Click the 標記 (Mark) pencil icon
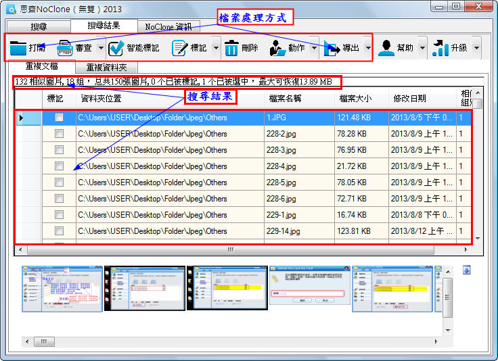The width and height of the screenshot is (498, 361). click(x=179, y=48)
